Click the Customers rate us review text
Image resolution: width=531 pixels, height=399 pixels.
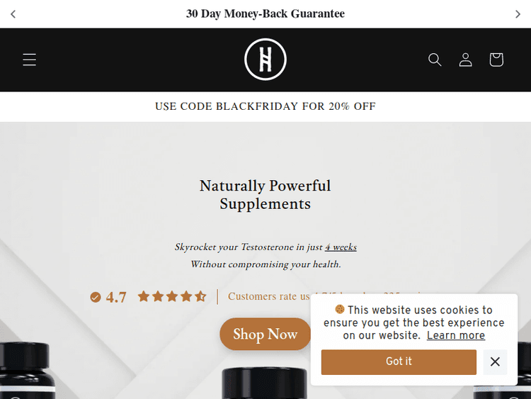tap(269, 296)
